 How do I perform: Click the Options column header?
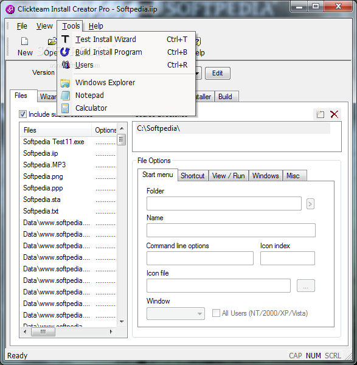click(104, 130)
